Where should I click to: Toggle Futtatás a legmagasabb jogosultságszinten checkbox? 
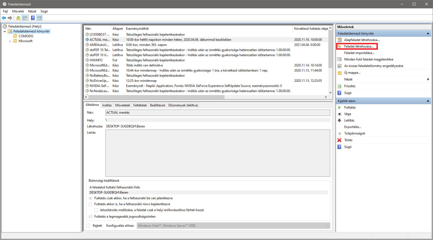91,216
